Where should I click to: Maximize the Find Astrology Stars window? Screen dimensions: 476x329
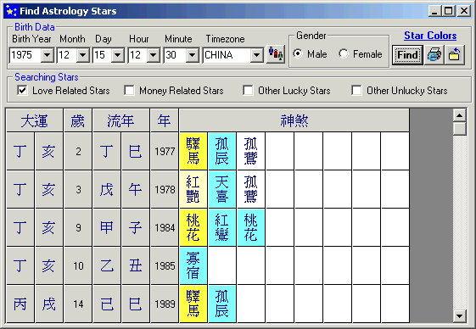(x=449, y=11)
